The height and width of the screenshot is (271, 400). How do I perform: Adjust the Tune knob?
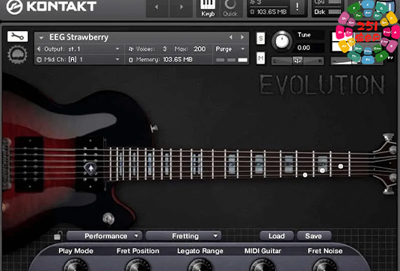point(282,41)
